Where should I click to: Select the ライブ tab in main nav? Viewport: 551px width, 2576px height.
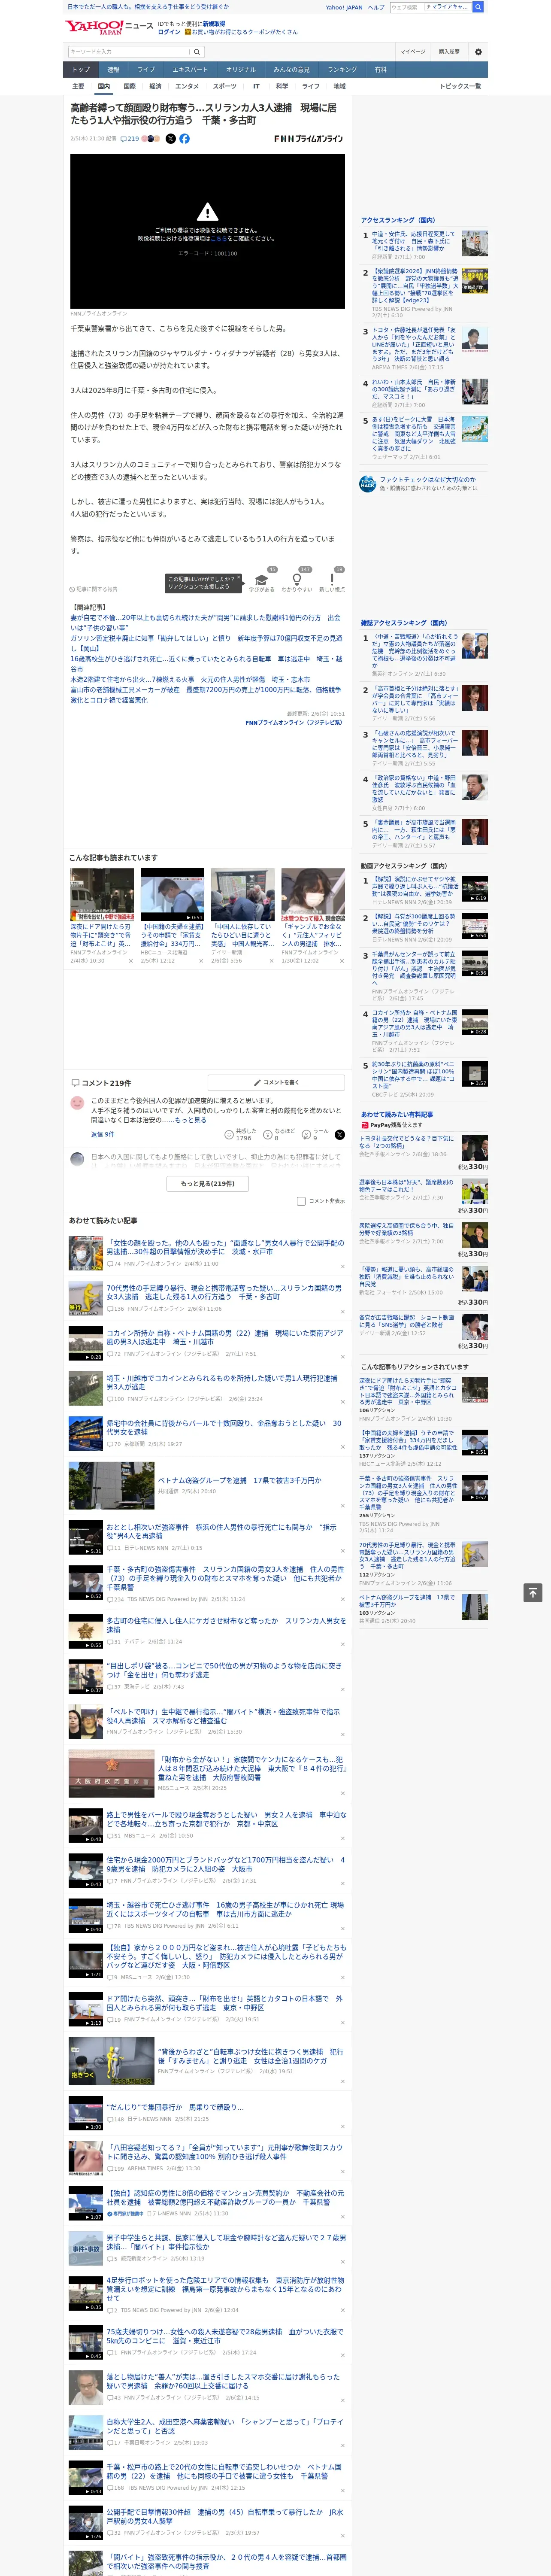146,70
